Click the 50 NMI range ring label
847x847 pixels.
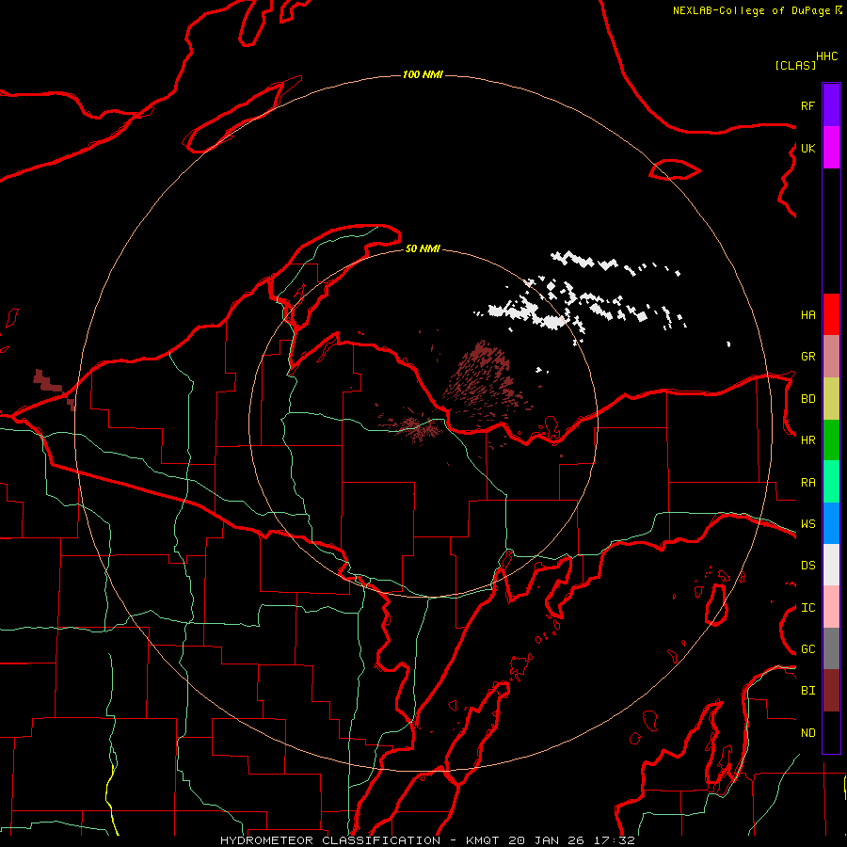[x=423, y=248]
